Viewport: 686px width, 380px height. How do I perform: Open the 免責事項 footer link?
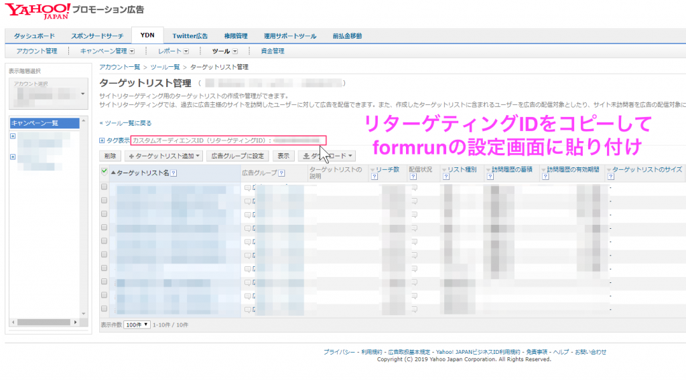pyautogui.click(x=537, y=352)
